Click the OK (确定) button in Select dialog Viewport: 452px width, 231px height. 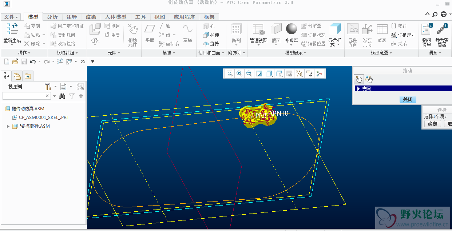(x=433, y=124)
